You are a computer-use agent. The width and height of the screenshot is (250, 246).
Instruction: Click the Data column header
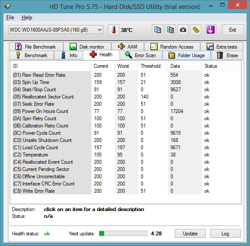point(185,66)
